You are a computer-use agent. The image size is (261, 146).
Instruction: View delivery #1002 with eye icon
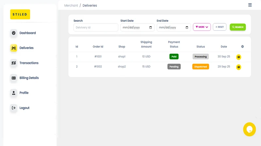coord(238,67)
